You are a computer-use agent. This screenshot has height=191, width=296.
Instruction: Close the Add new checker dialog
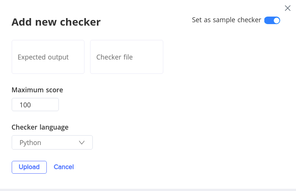coord(288,8)
